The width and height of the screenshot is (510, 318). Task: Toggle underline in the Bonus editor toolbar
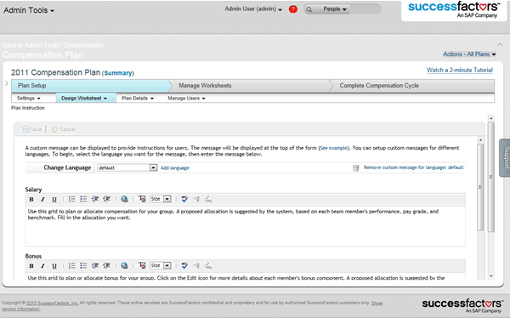54,266
